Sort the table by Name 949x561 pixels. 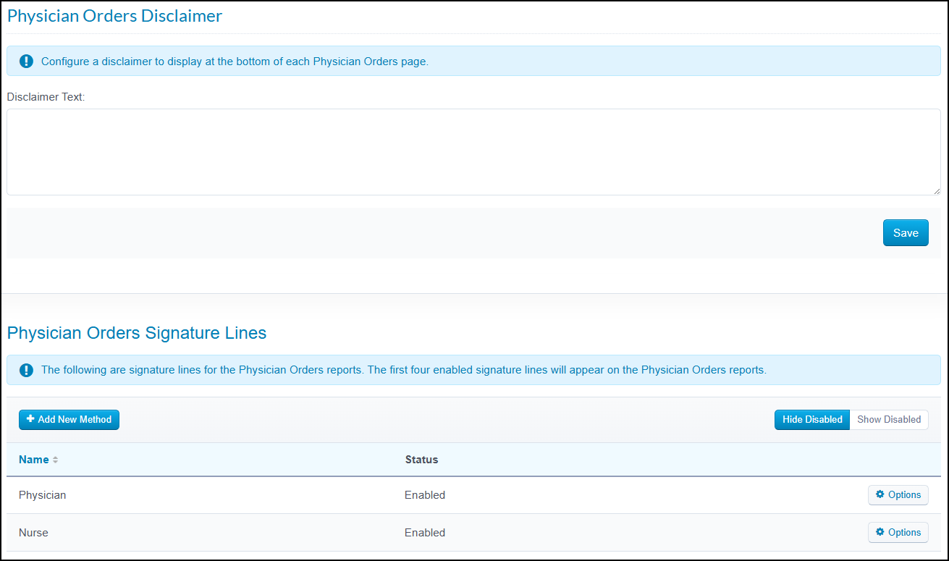pos(34,460)
